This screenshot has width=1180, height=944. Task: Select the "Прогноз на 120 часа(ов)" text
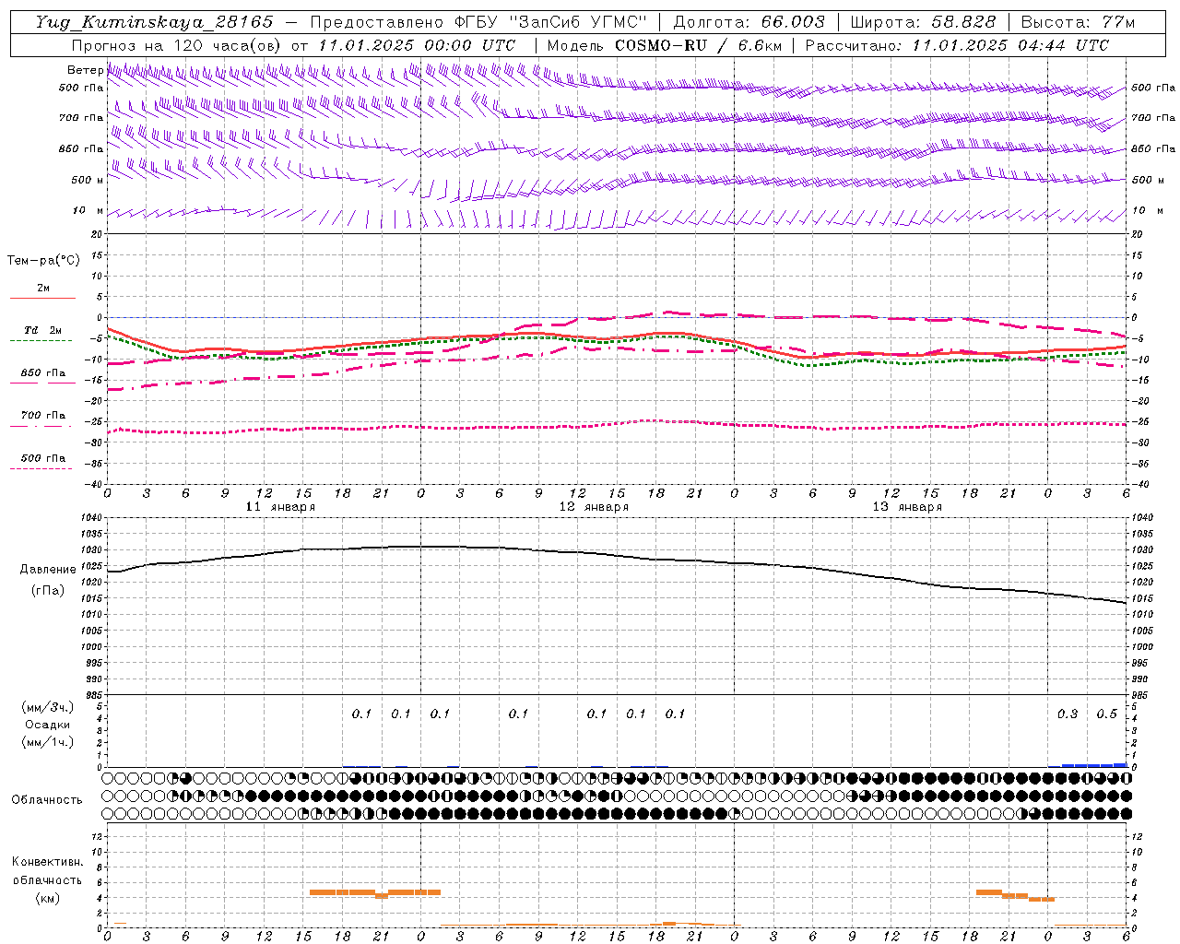tap(176, 45)
